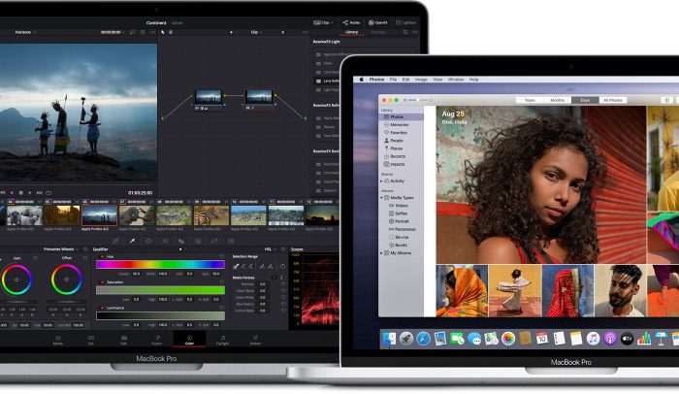Expand the Activity section arrow
This screenshot has width=679, height=394.
381,181
